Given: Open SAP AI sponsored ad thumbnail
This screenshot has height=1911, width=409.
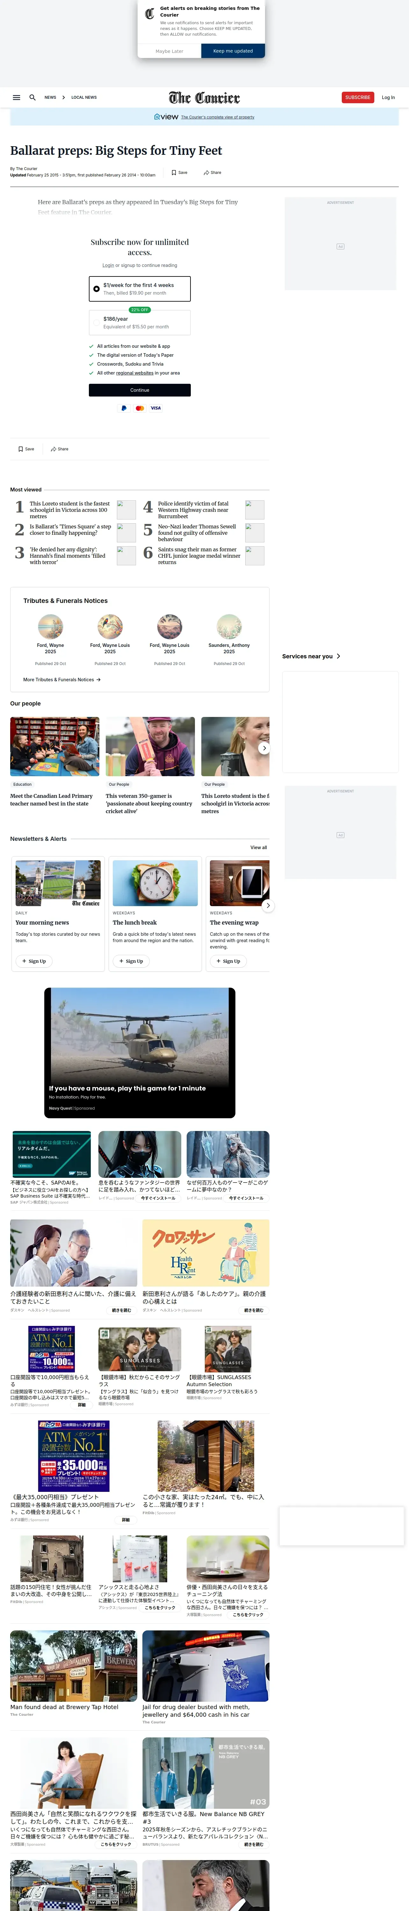Looking at the screenshot, I should (x=51, y=1154).
